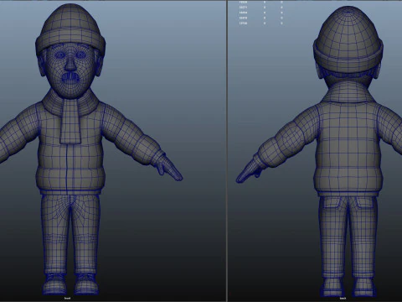
Task: Click the "front" camera label under the left viewport
Action: (x=67, y=299)
